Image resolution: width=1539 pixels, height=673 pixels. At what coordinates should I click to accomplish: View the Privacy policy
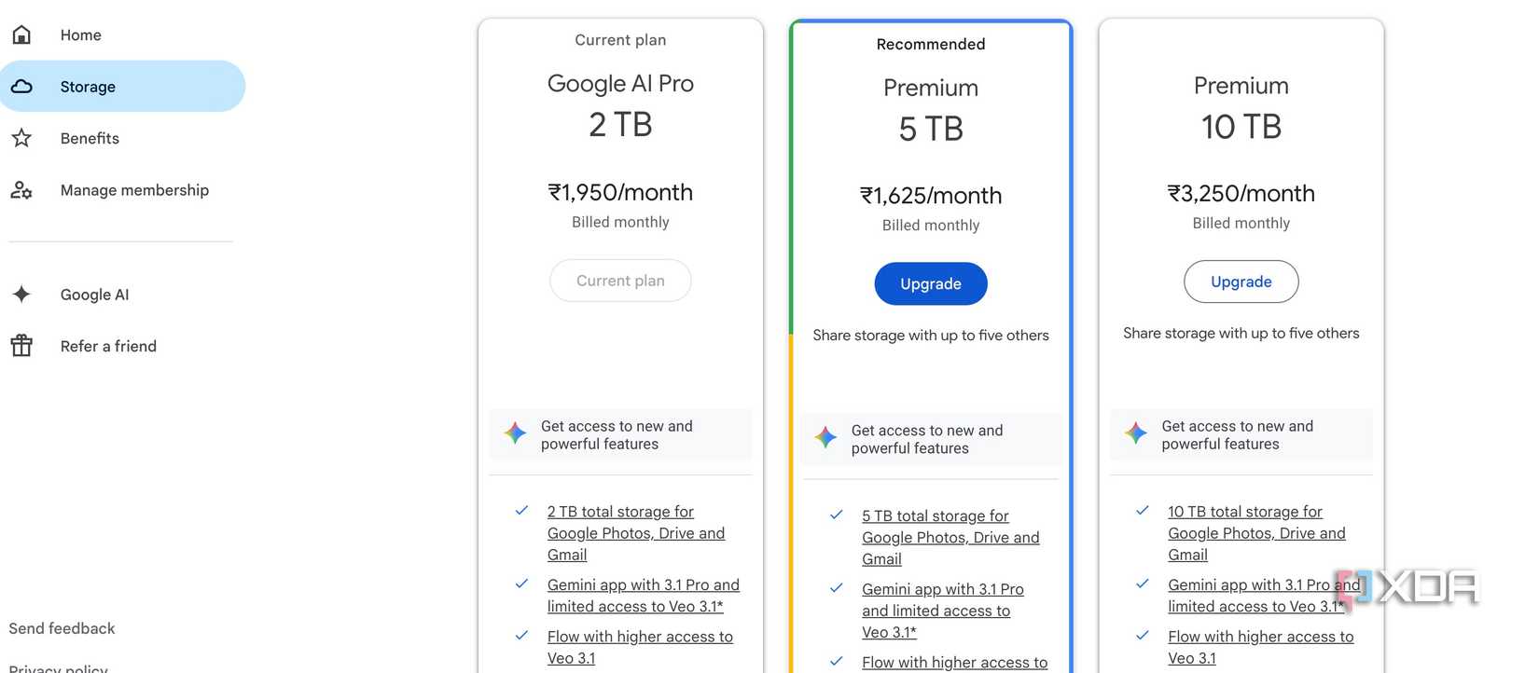pos(58,667)
